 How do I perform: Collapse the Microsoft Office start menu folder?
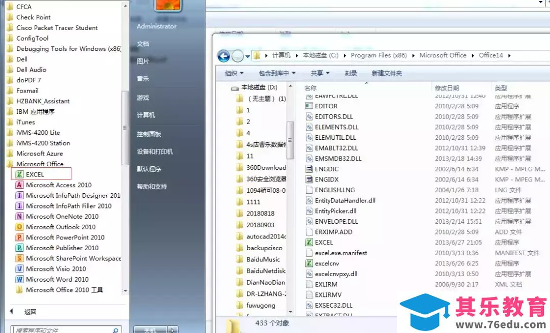(35, 164)
